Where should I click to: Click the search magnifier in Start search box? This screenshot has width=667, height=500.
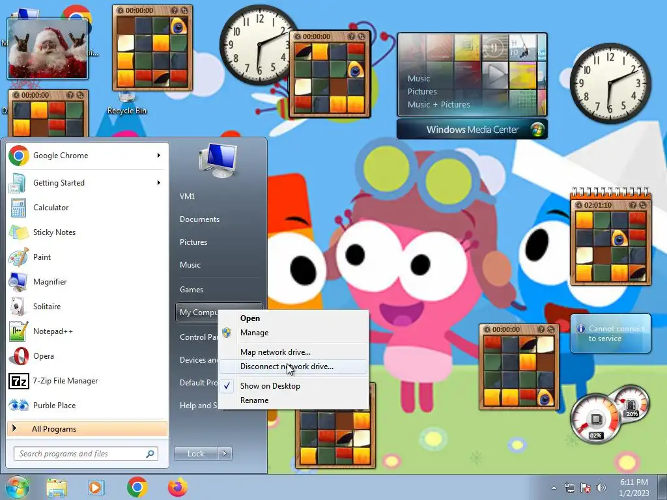click(150, 454)
